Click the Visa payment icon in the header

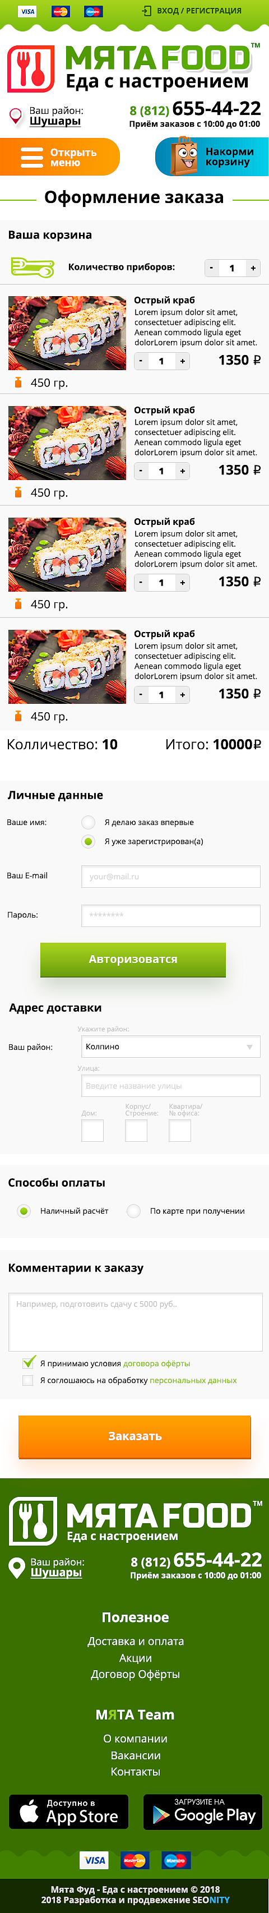(27, 11)
